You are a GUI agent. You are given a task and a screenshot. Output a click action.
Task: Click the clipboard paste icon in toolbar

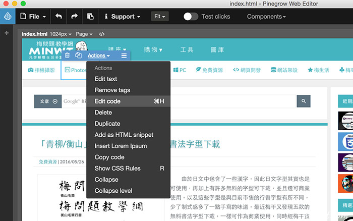(x=90, y=17)
